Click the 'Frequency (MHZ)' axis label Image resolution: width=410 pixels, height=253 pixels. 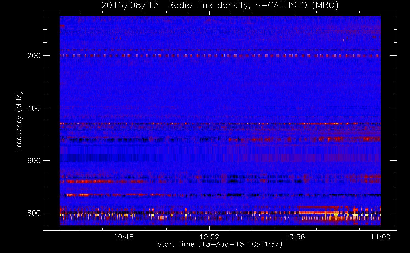19,121
